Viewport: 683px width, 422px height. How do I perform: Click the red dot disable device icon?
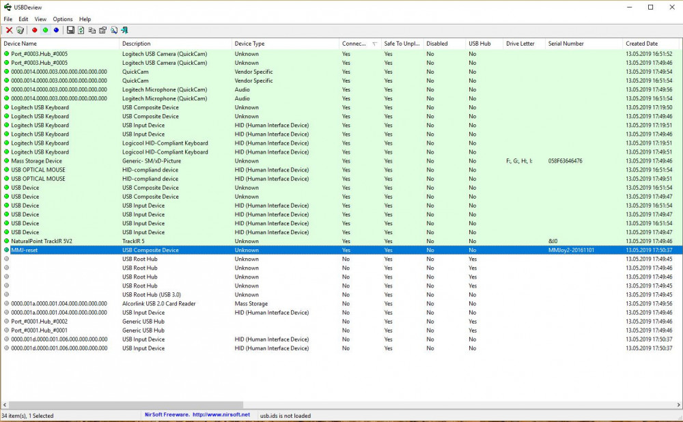tap(35, 30)
